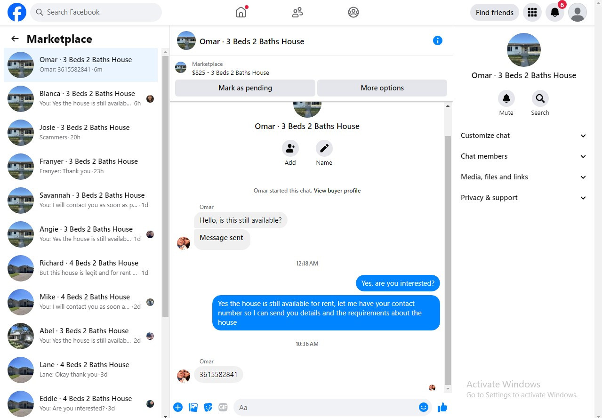Expand Customize chat section
This screenshot has height=418, width=602.
(x=524, y=136)
